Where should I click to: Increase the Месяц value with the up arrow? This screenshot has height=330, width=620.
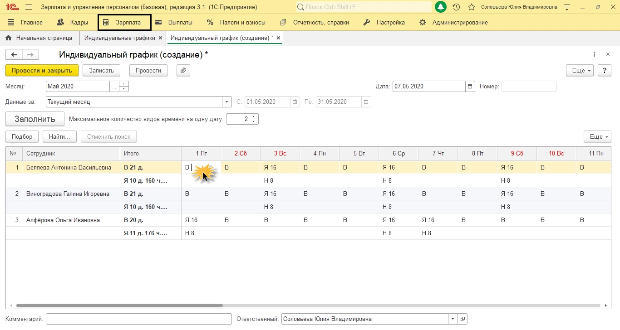coord(124,84)
